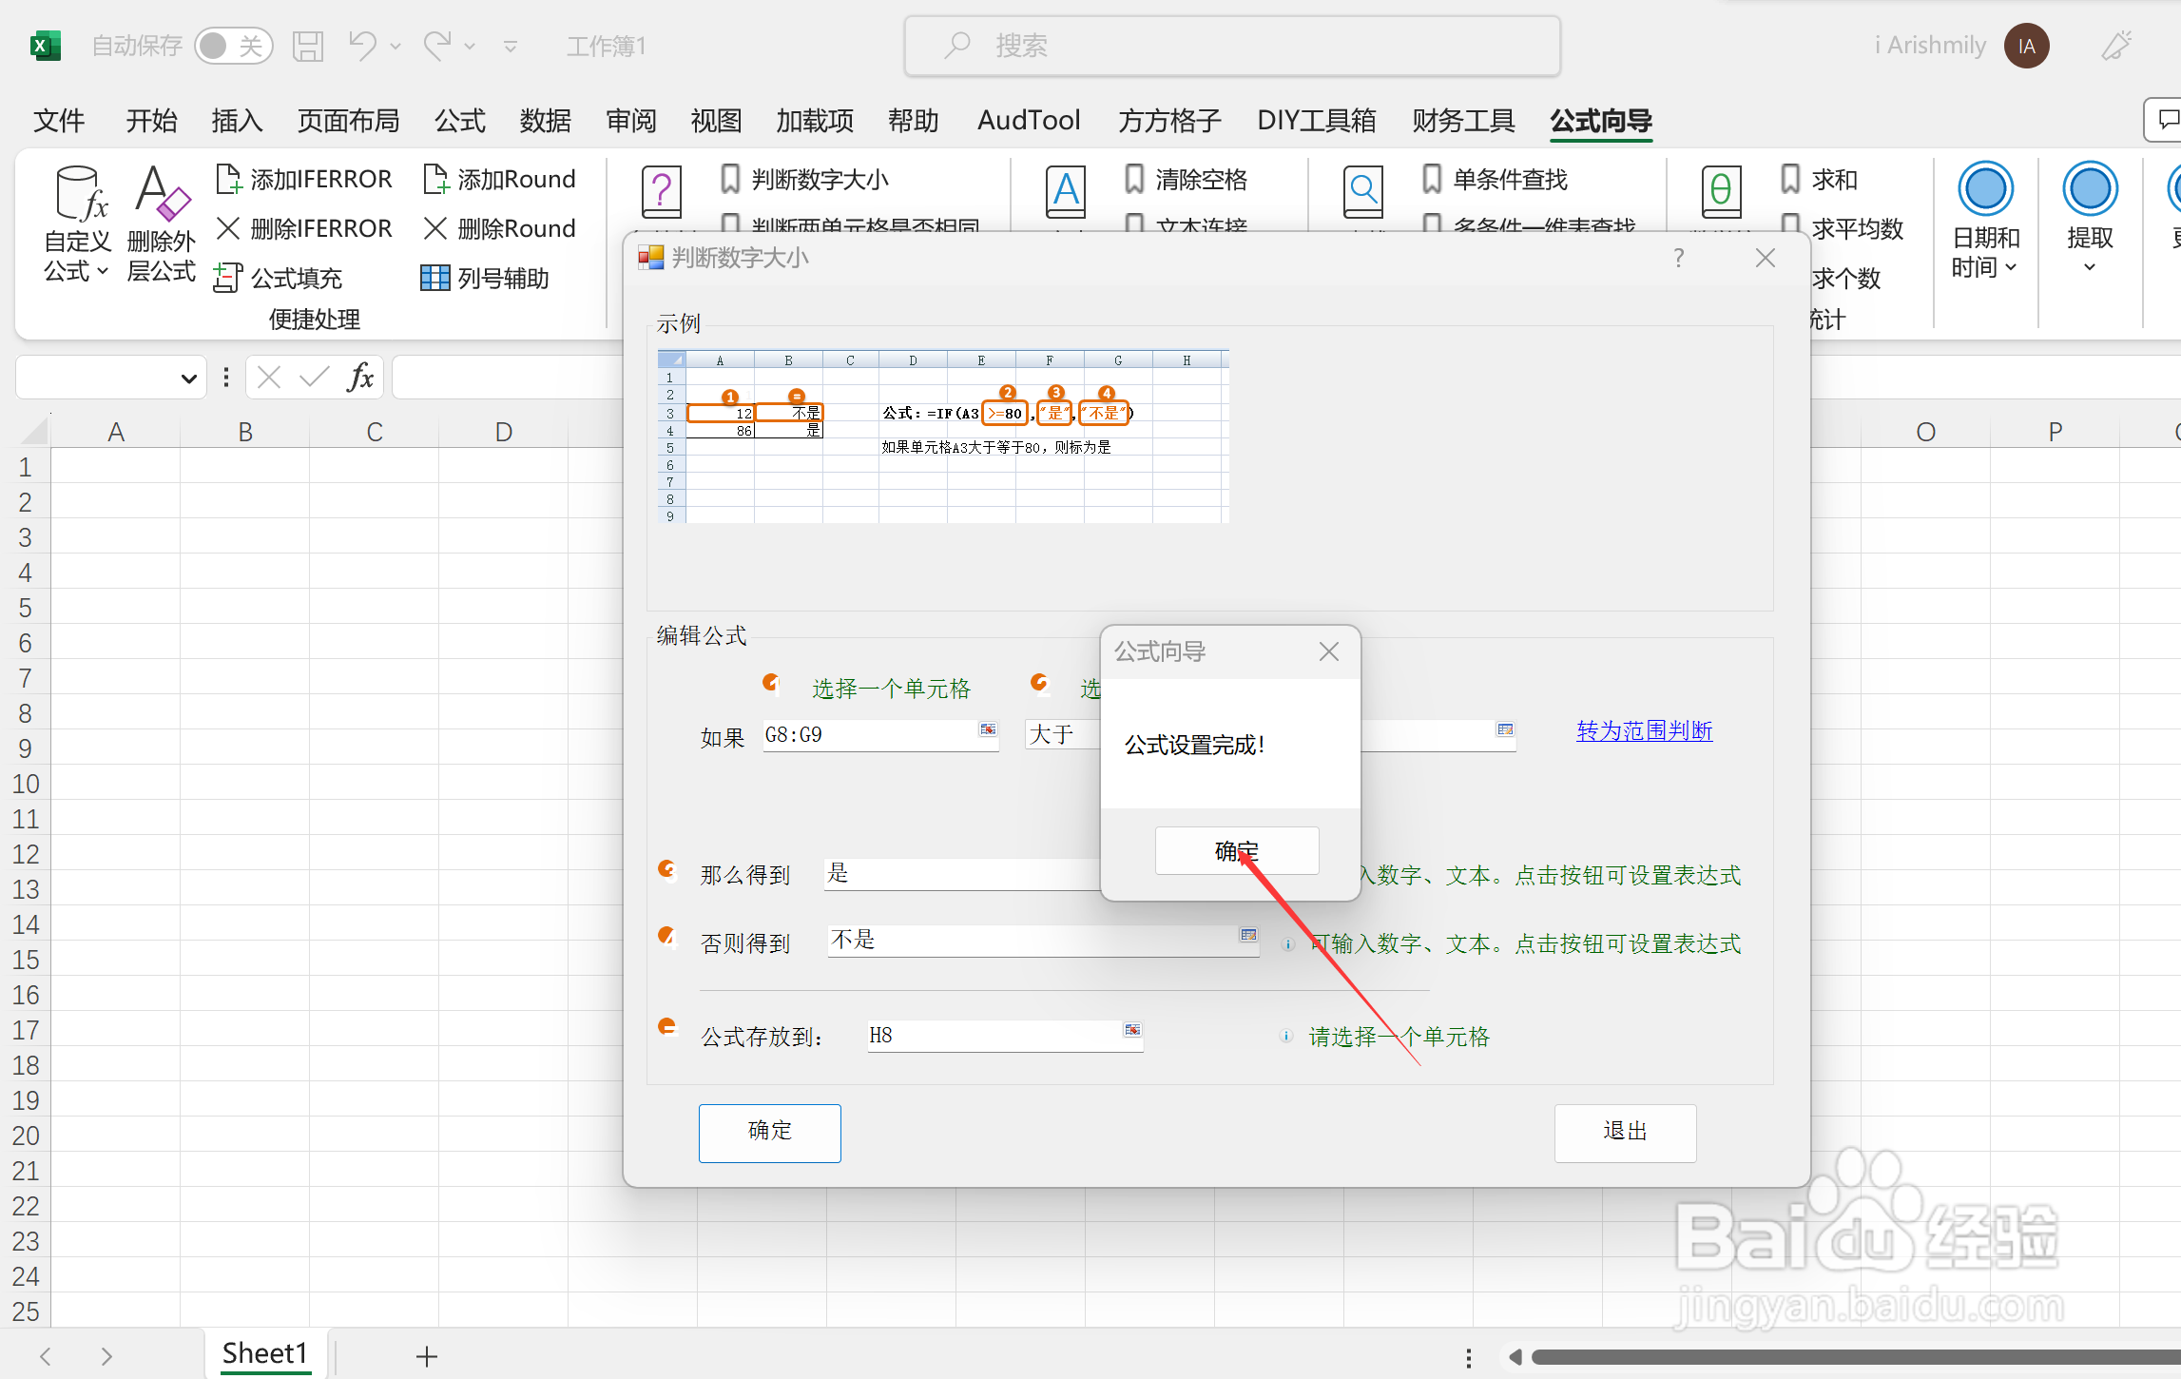Image resolution: width=2181 pixels, height=1379 pixels.
Task: Click the magnifier lookup book icon
Action: click(x=1362, y=192)
